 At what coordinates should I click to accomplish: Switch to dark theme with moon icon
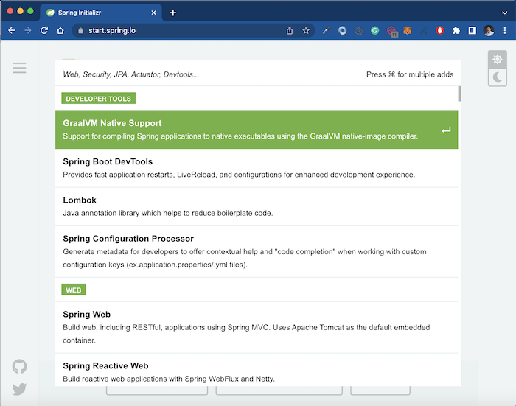point(498,77)
